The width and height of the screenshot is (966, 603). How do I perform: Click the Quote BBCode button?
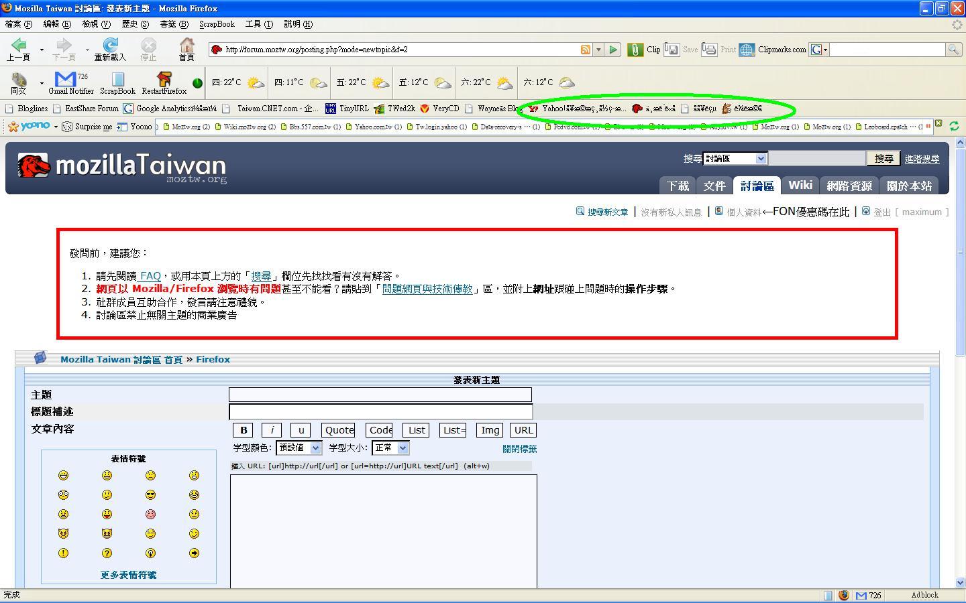[338, 430]
